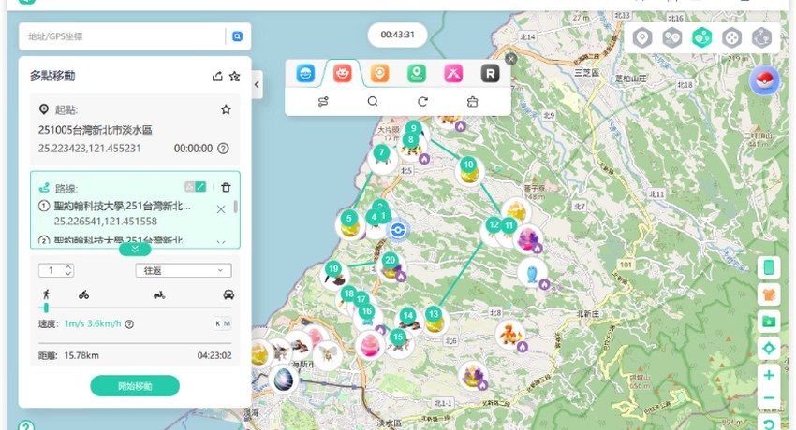The height and width of the screenshot is (430, 796).
Task: Click the green device icon on right sidebar
Action: click(x=769, y=267)
